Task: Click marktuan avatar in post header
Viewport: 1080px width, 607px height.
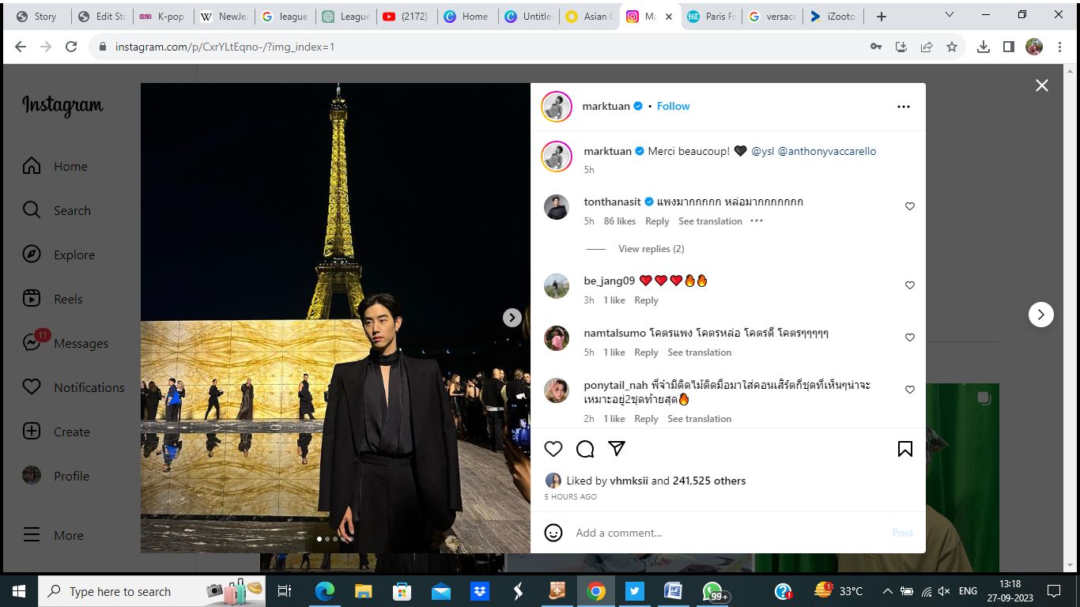Action: coord(557,107)
